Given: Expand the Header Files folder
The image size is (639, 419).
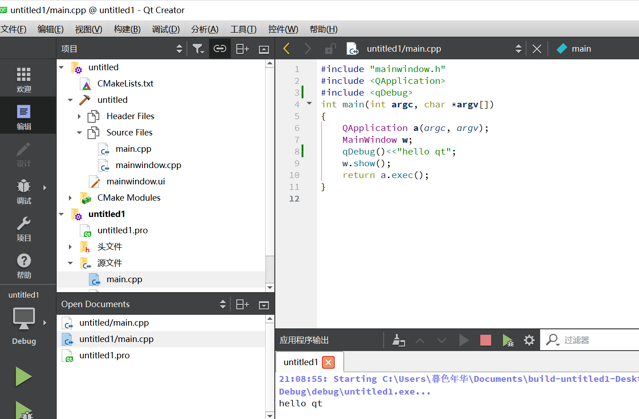Looking at the screenshot, I should (79, 116).
